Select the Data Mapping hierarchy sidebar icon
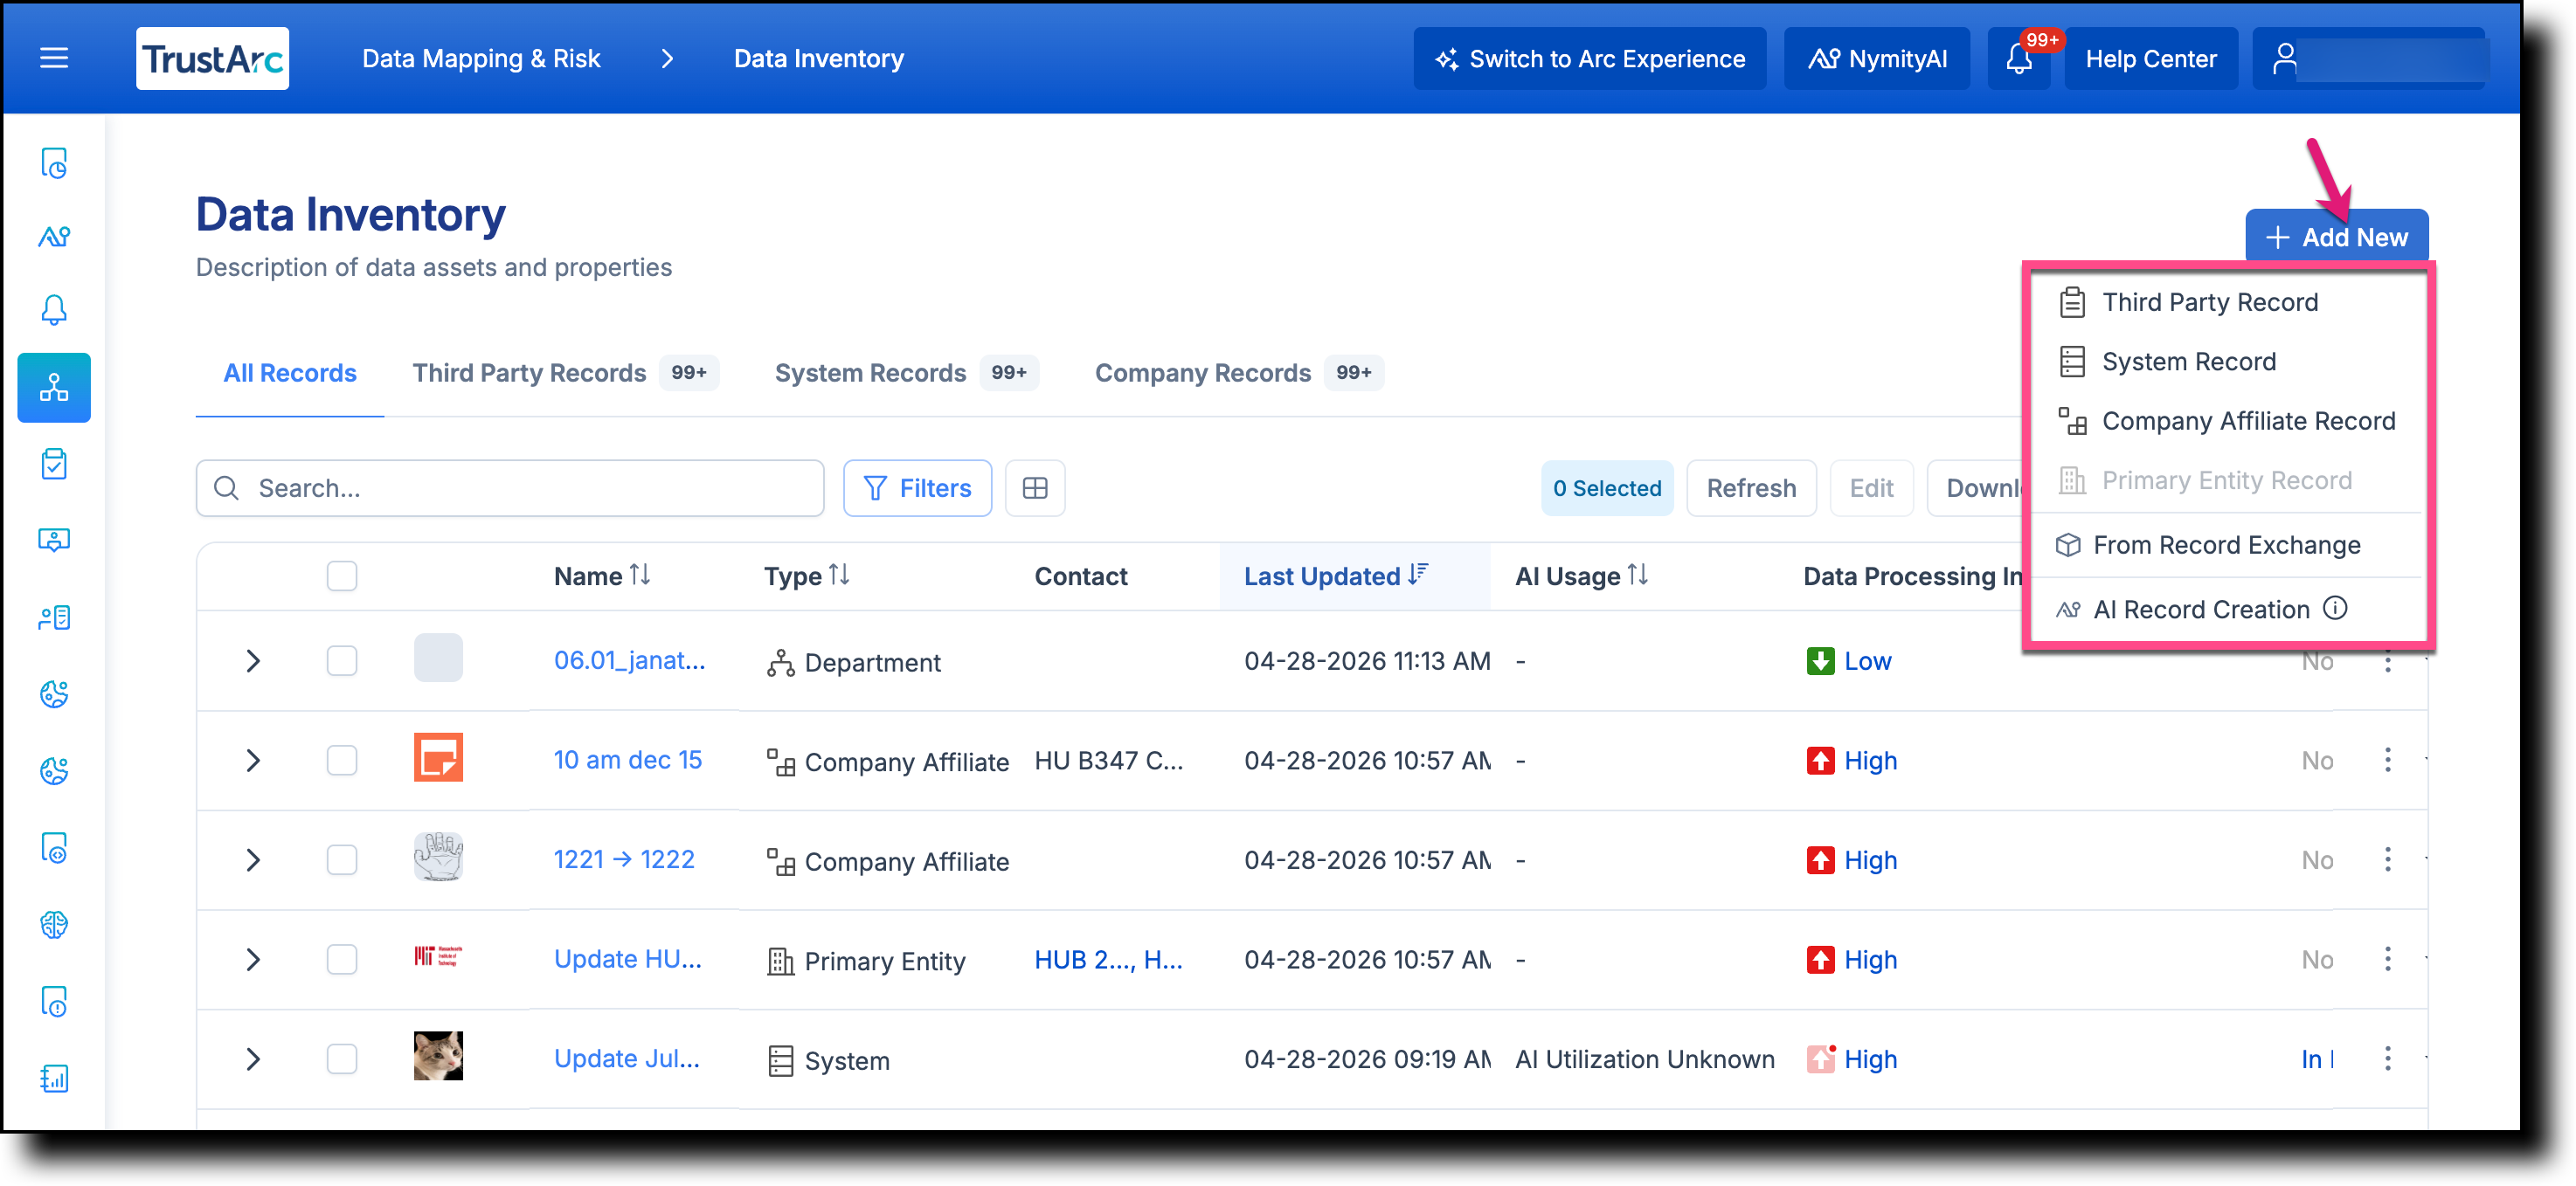2576x1186 pixels. (54, 387)
